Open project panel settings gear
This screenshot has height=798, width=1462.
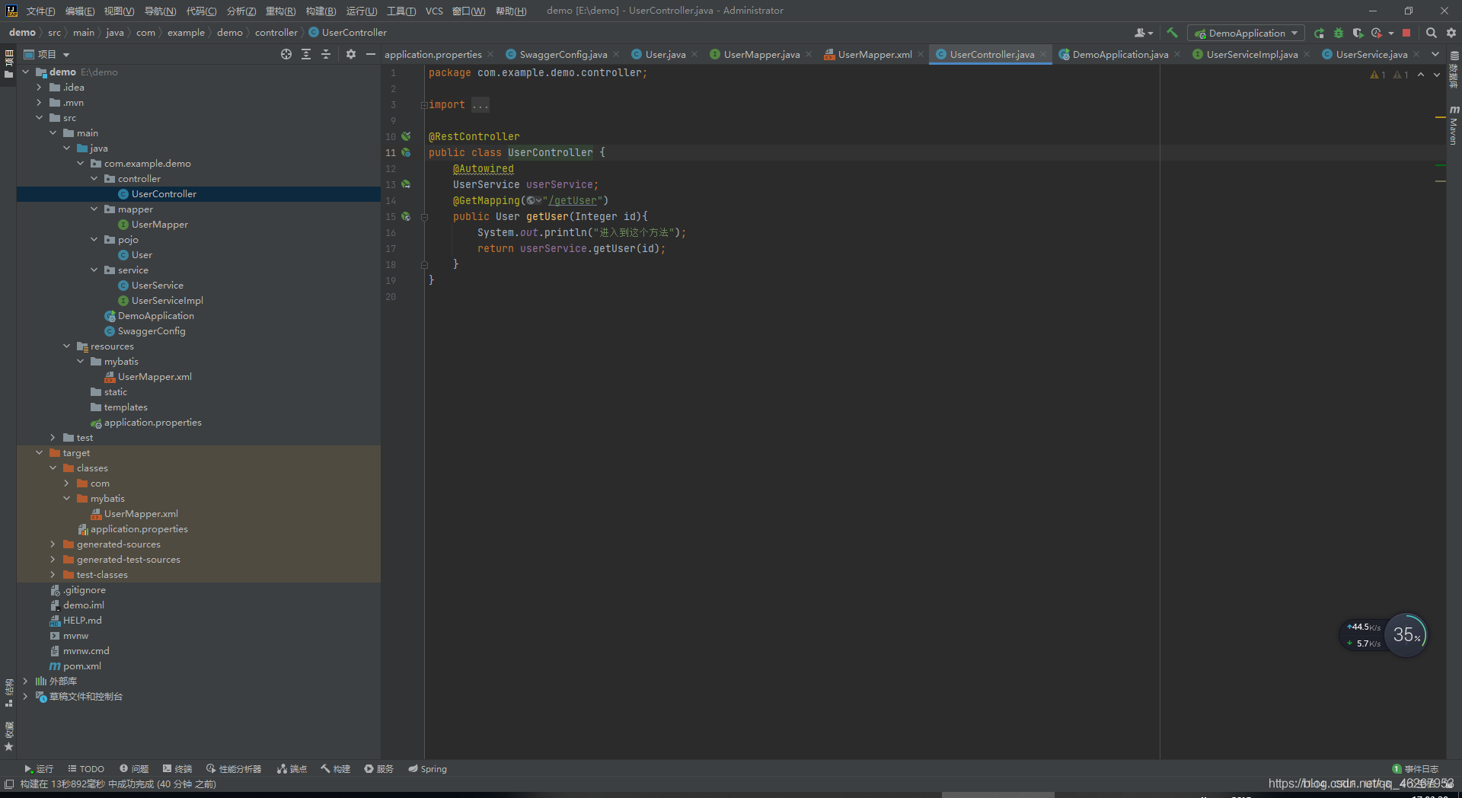pos(351,54)
